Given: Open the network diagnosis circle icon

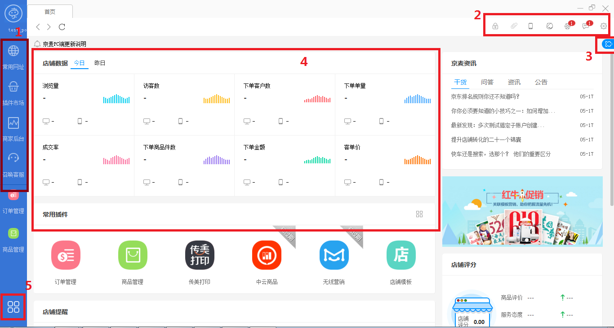Looking at the screenshot, I should click(549, 26).
